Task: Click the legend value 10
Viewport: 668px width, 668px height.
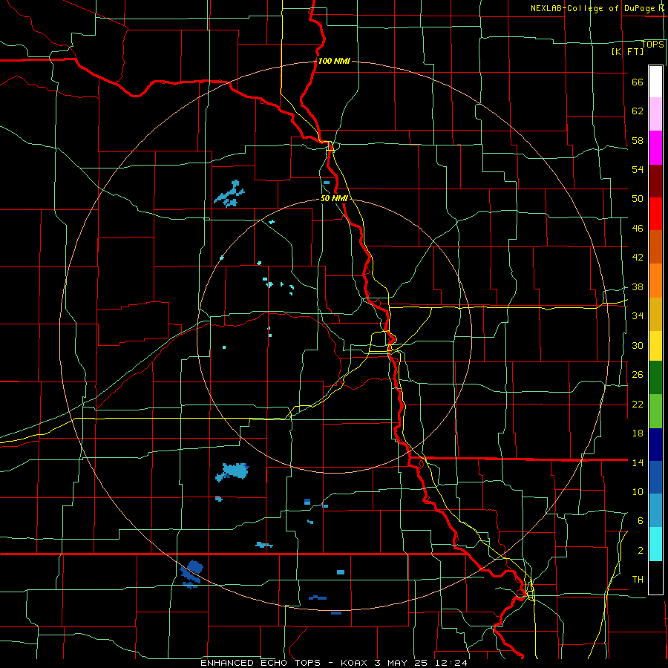Action: (638, 491)
